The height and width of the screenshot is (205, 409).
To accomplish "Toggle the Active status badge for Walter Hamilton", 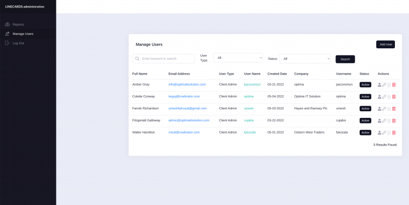I will pos(365,132).
